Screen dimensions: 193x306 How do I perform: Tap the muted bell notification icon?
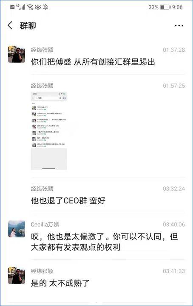[45, 7]
